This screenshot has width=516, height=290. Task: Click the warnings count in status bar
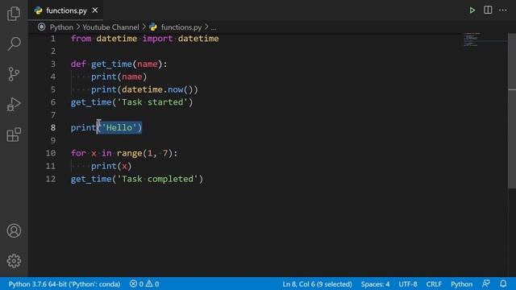tap(152, 284)
